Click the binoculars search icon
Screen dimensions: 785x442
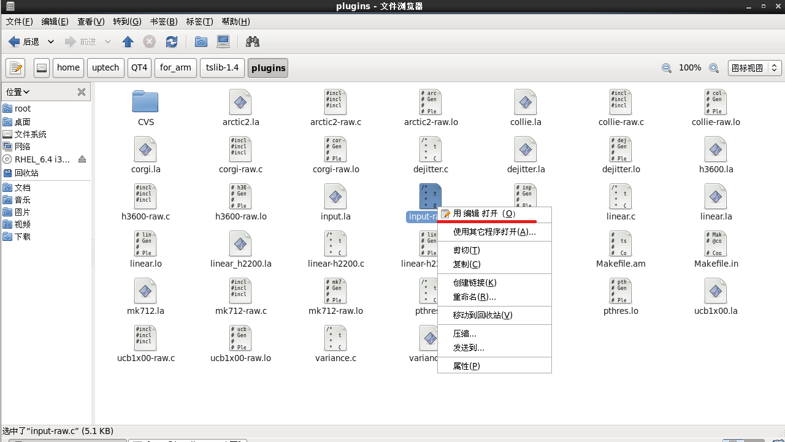[252, 42]
